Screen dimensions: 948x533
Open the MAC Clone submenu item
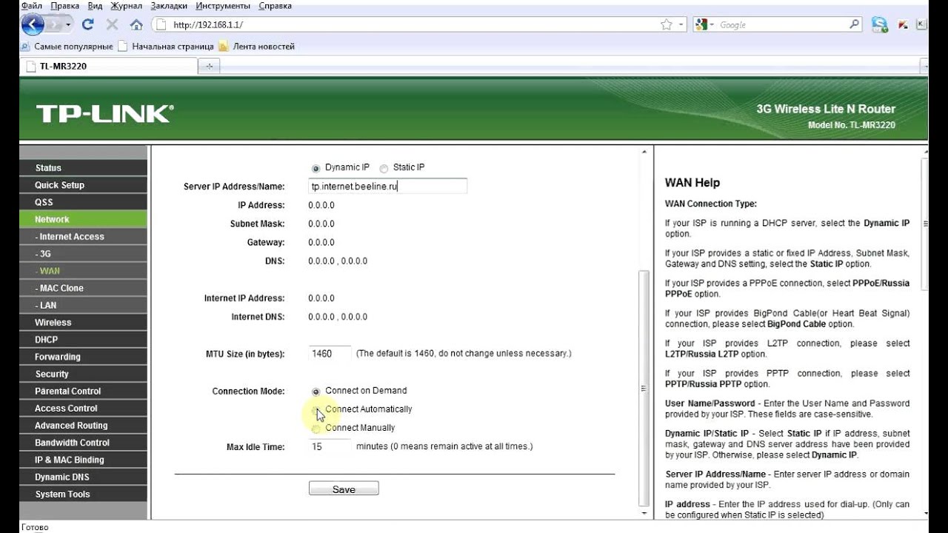click(83, 288)
